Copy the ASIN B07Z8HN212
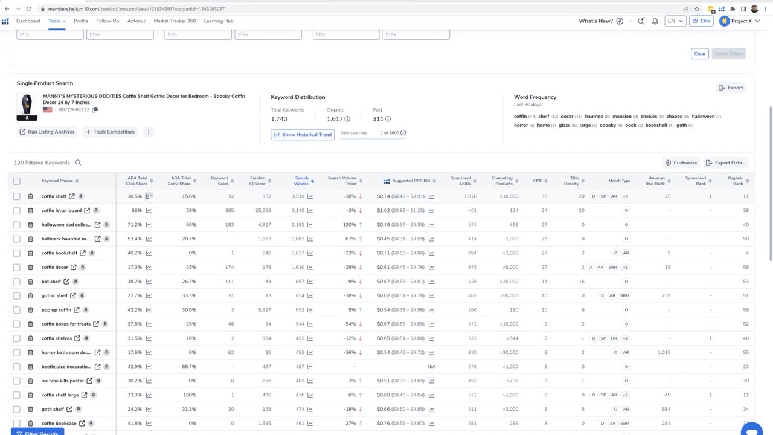The width and height of the screenshot is (773, 435). 95,110
